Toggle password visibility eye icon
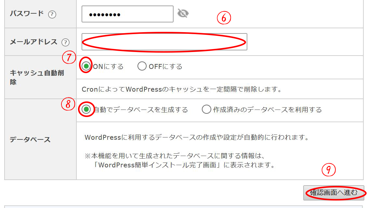378x208 pixels. tap(183, 13)
